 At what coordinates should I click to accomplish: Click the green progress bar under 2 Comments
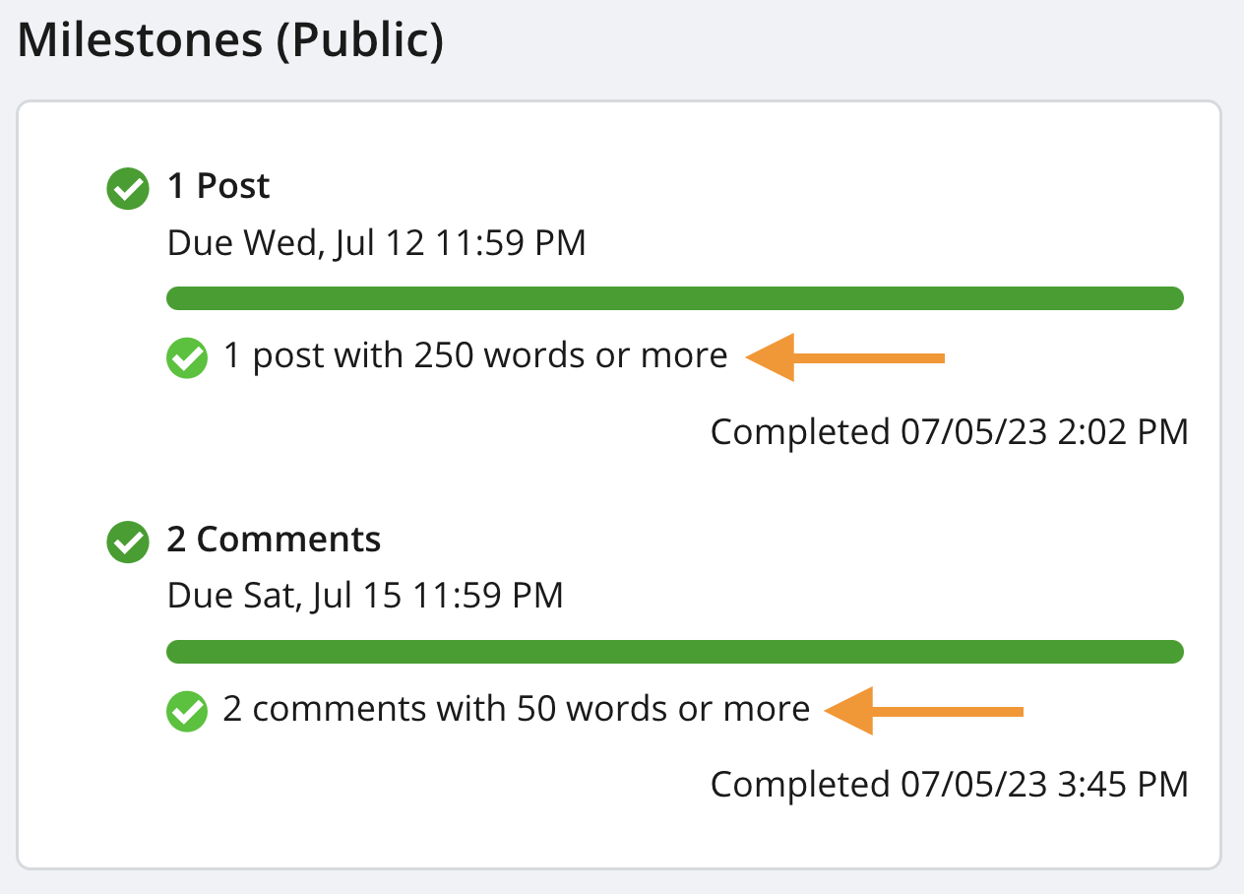(x=675, y=652)
